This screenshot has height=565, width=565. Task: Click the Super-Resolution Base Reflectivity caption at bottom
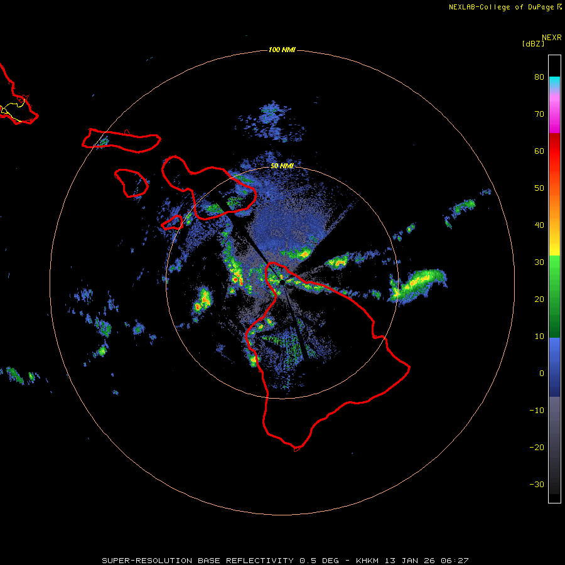pyautogui.click(x=285, y=561)
